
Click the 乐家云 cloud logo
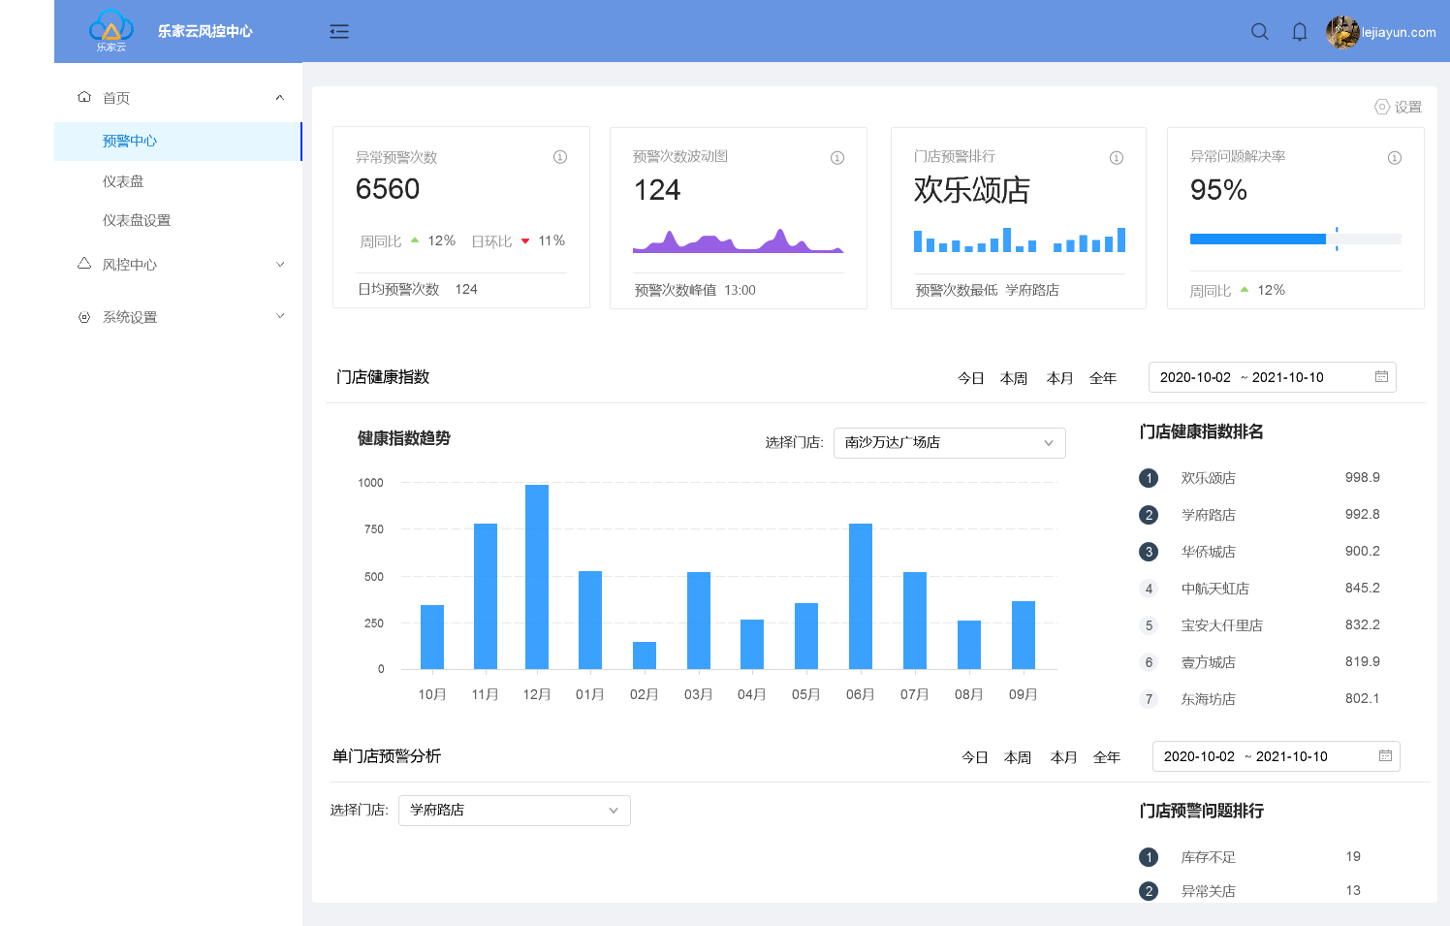(x=110, y=31)
